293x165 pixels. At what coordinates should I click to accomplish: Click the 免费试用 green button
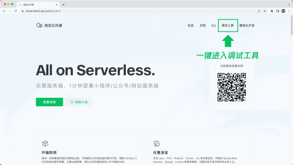(49, 102)
